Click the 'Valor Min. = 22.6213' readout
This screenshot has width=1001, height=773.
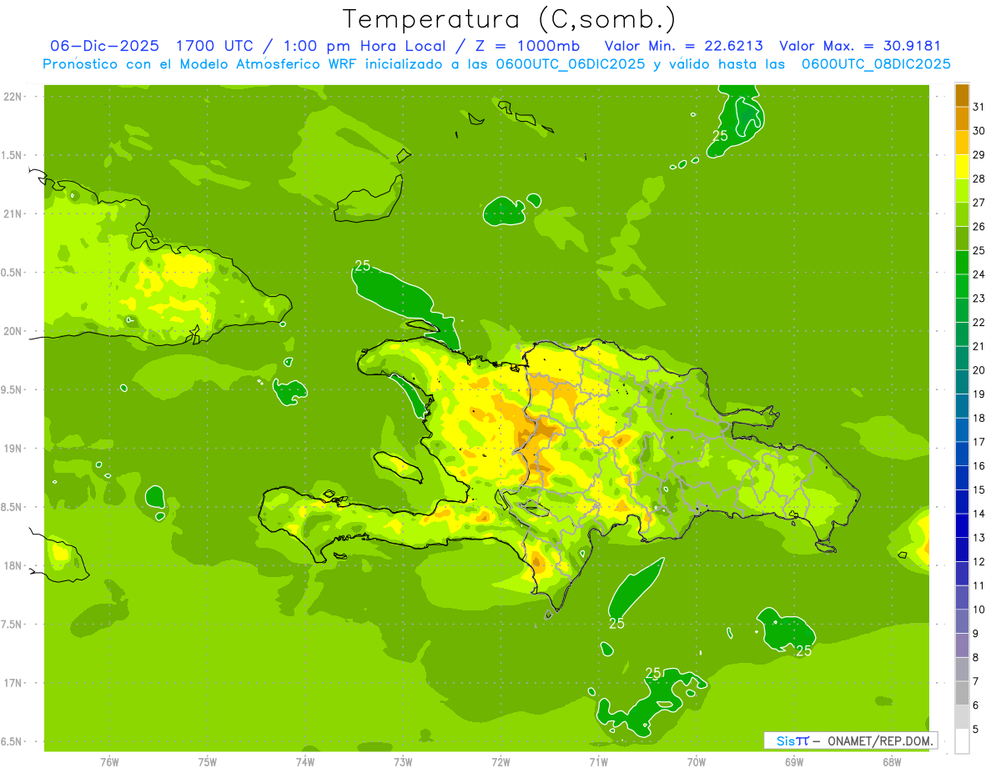pyautogui.click(x=683, y=46)
